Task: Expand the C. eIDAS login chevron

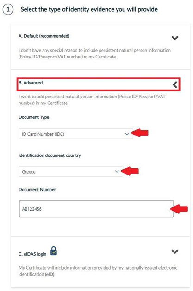Action: (174, 252)
